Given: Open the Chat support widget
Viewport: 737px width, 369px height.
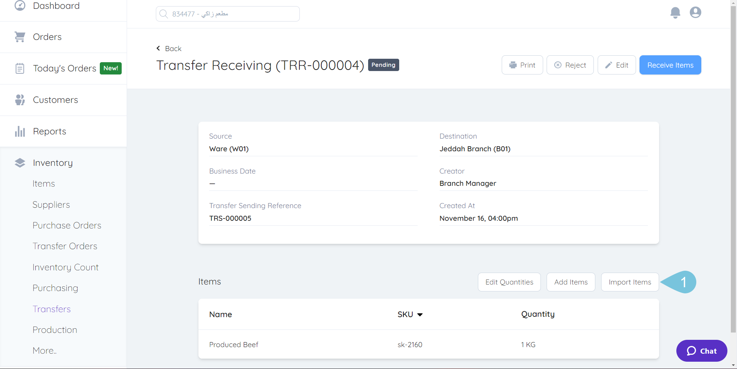Looking at the screenshot, I should [x=701, y=351].
